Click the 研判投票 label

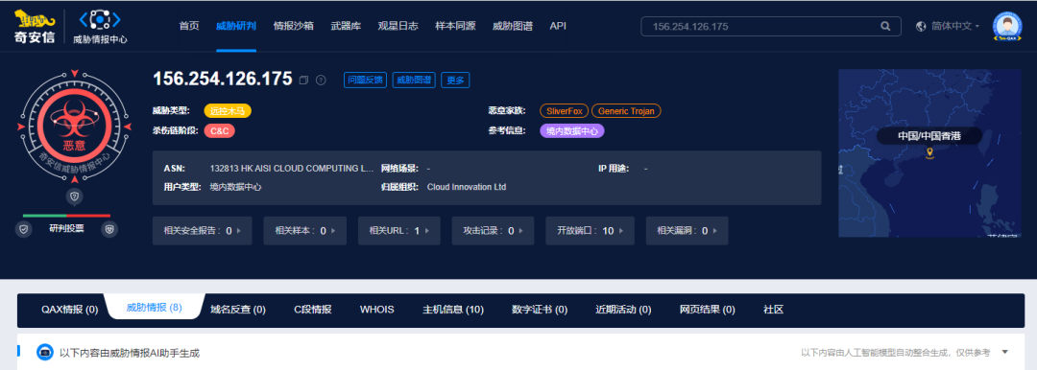coord(67,229)
